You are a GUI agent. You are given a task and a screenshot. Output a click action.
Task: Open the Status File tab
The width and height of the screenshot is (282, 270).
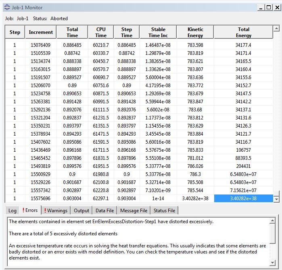164,210
